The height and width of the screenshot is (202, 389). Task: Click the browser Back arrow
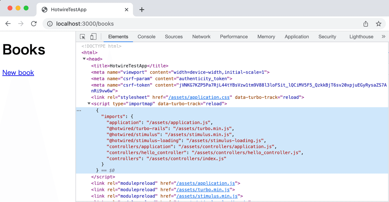click(8, 24)
